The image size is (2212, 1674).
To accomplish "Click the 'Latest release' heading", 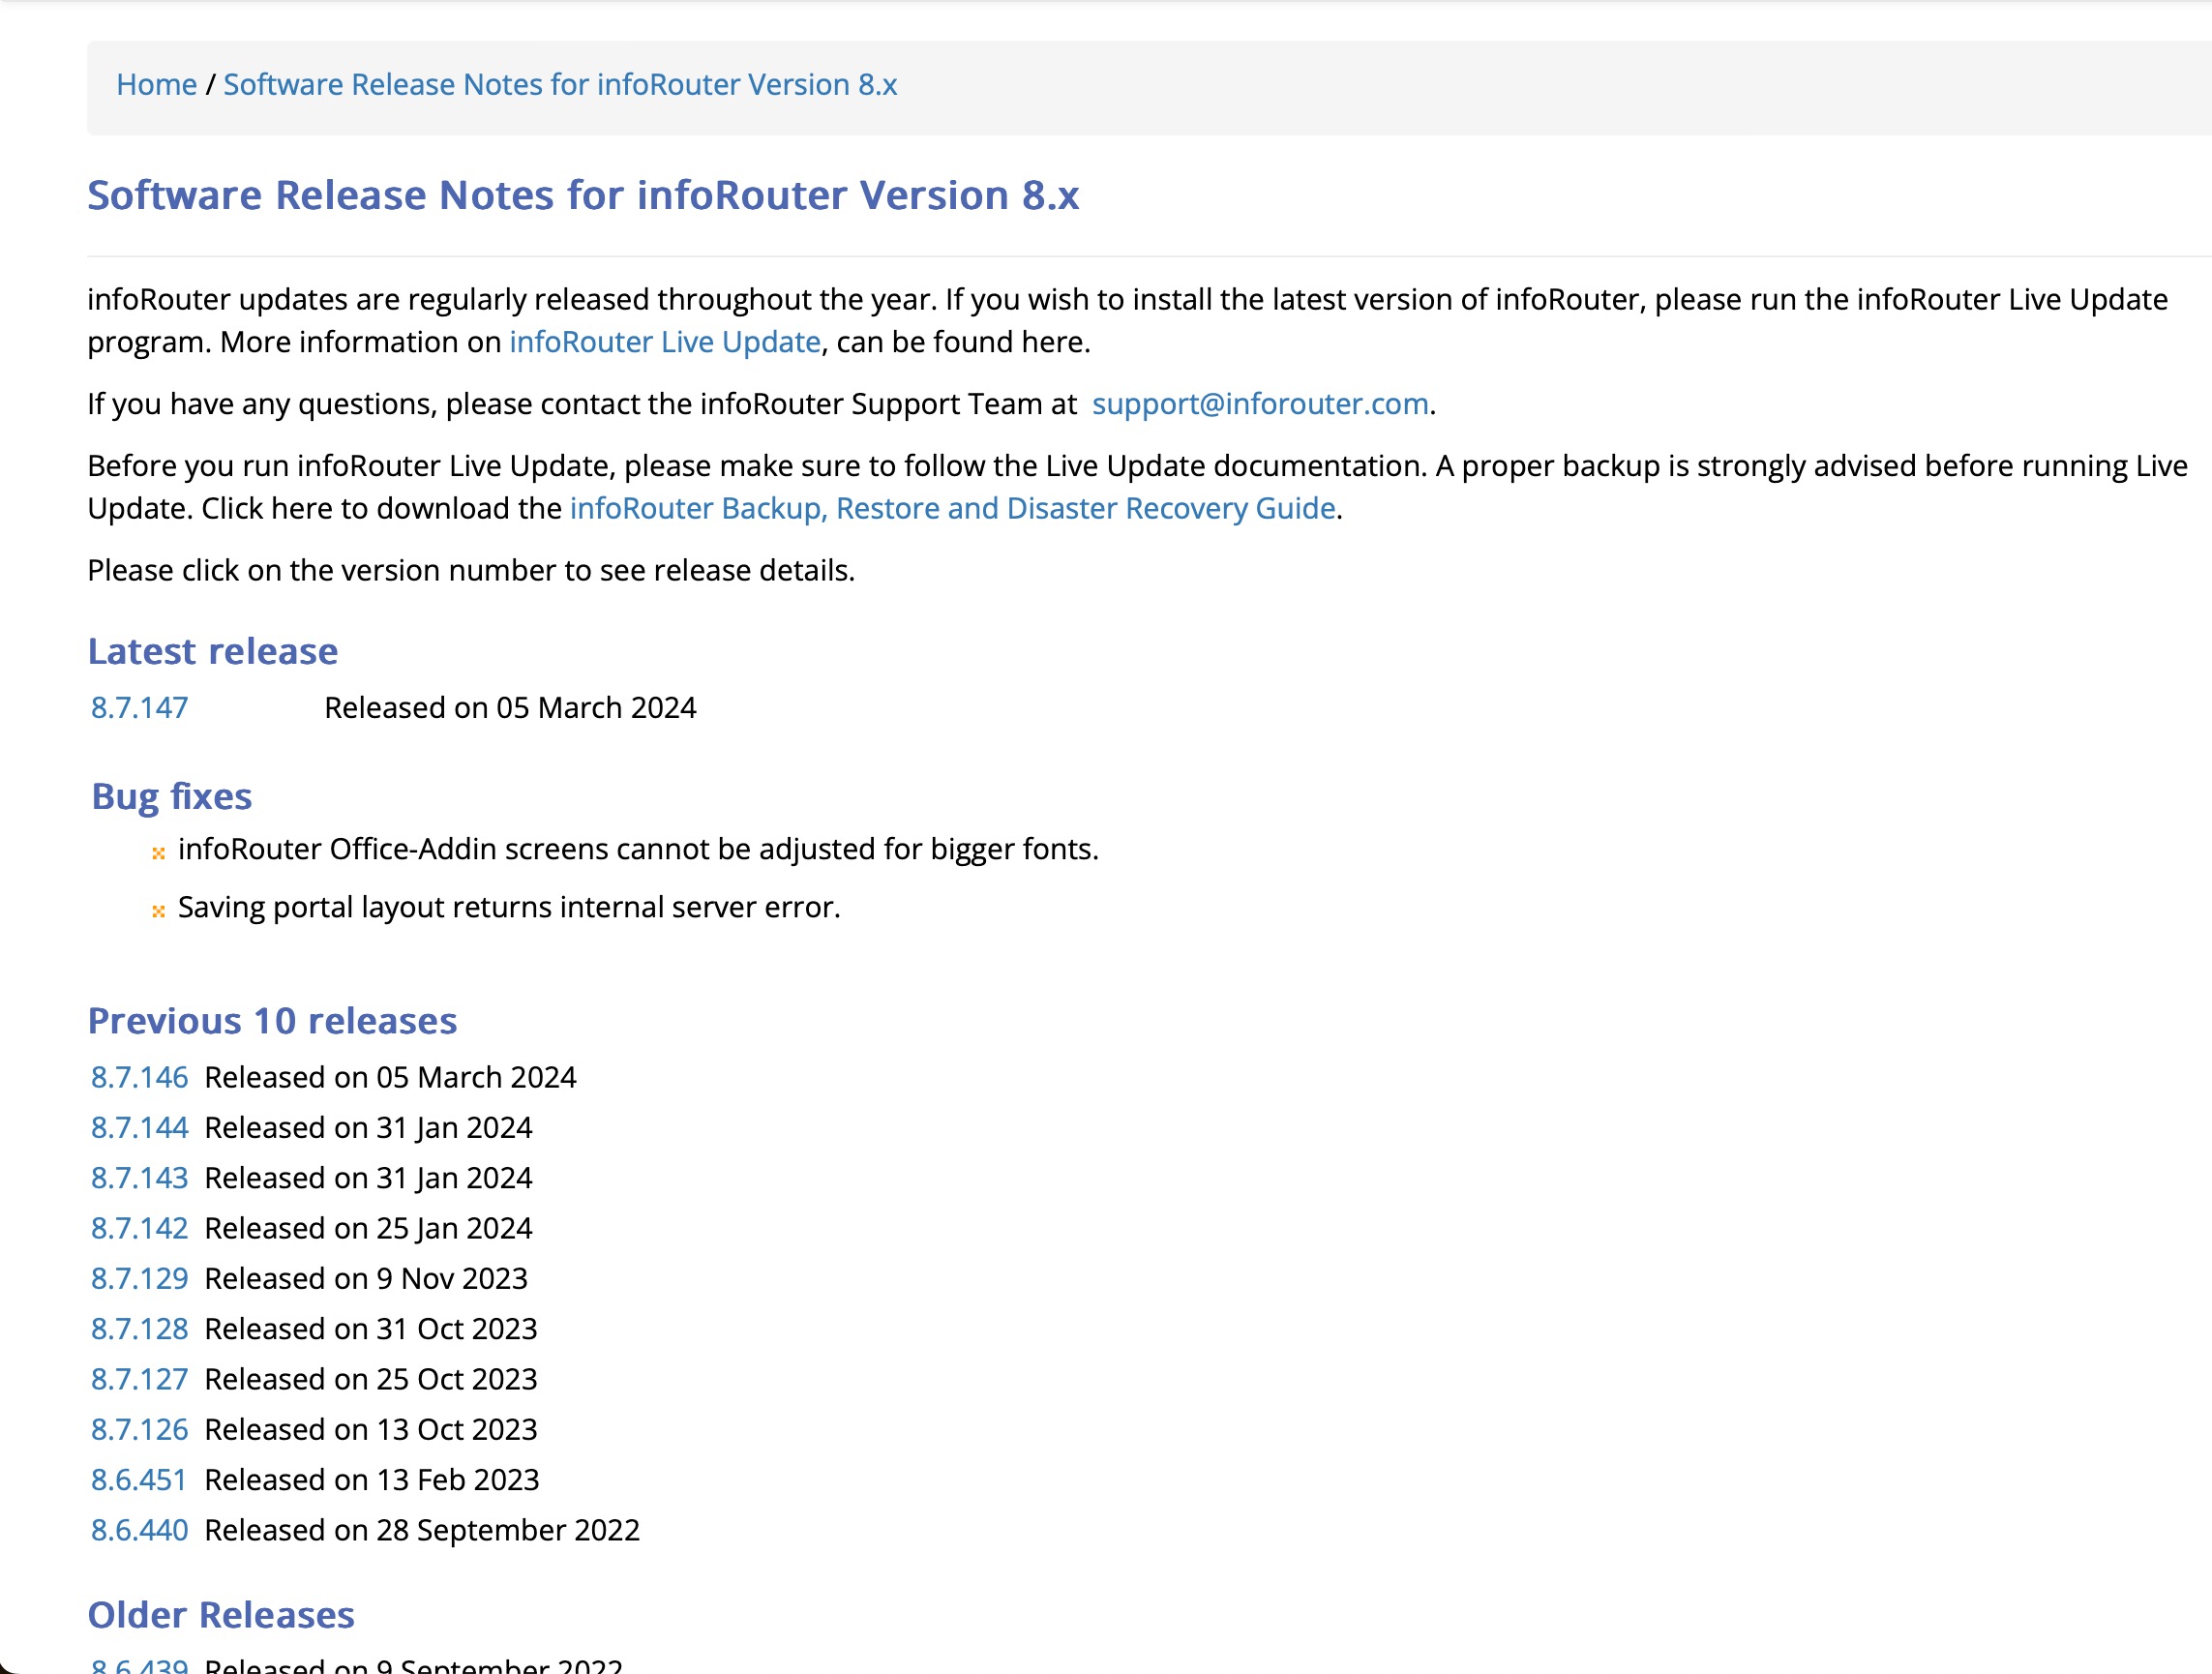I will pyautogui.click(x=213, y=651).
